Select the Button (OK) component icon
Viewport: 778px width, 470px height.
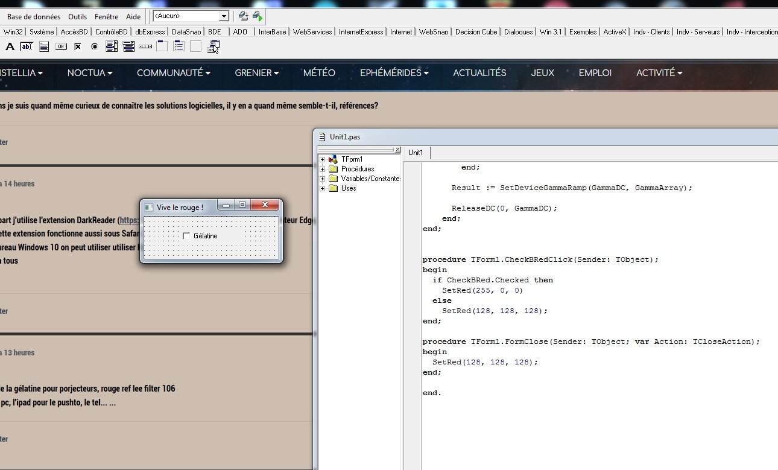coord(61,46)
